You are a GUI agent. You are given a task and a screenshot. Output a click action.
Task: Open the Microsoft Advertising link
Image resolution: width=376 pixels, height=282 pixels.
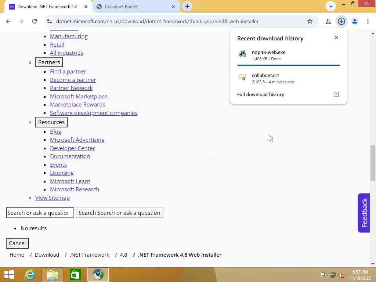(77, 140)
